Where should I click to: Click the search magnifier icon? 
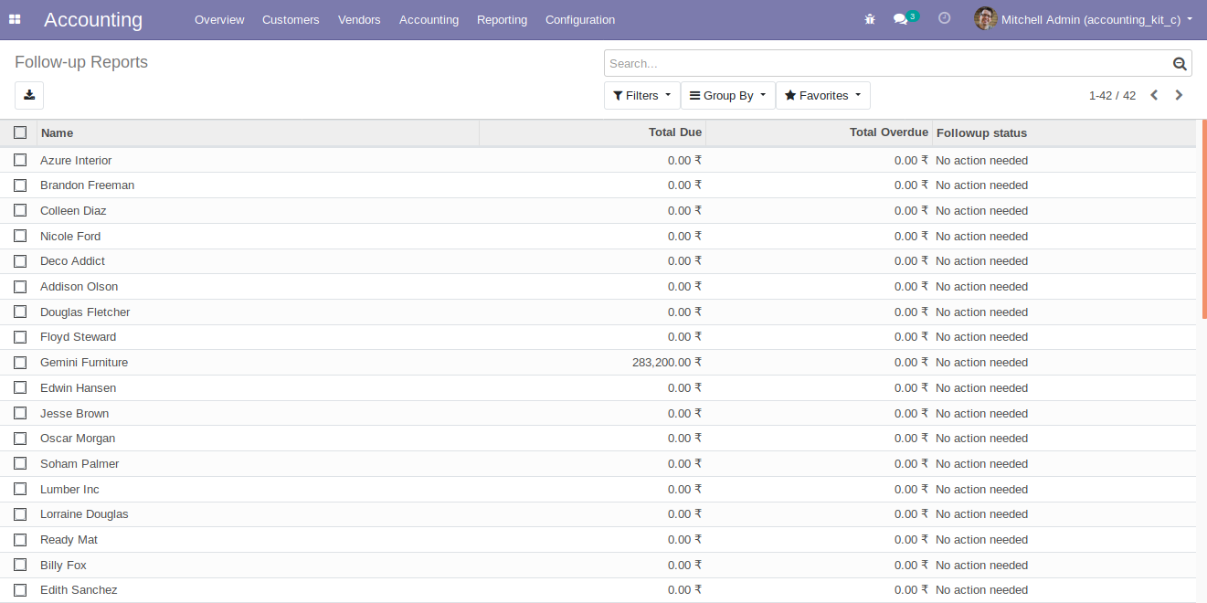tap(1180, 64)
